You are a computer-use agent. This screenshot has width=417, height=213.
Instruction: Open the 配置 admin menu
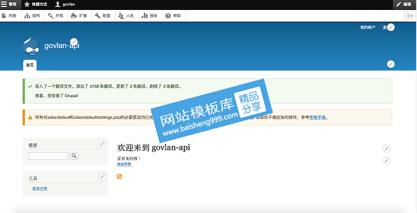[x=103, y=16]
